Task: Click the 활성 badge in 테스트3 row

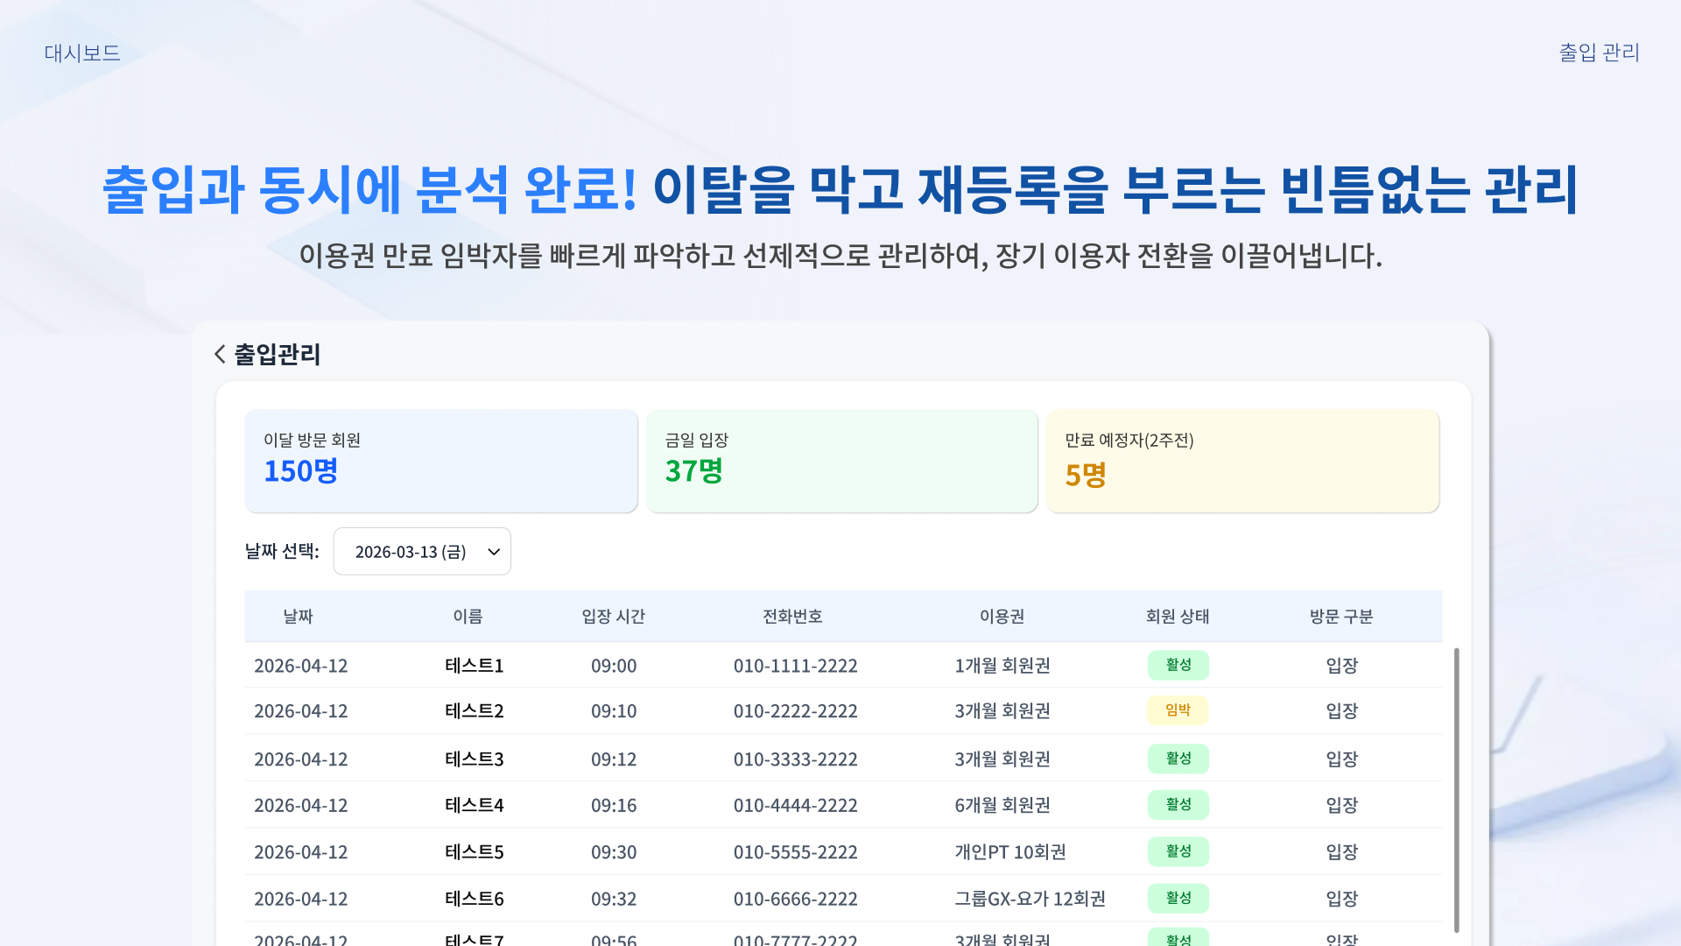Action: tap(1178, 759)
